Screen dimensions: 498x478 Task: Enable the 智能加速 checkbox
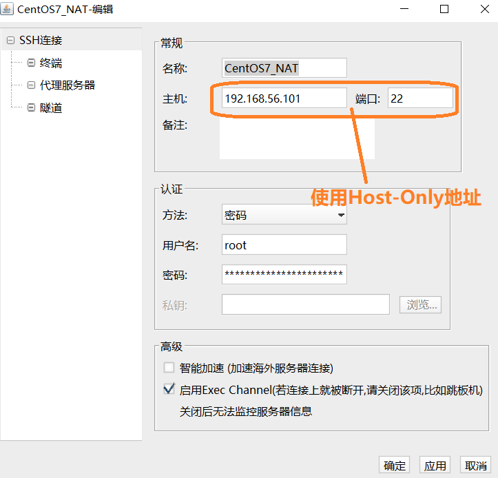tap(169, 368)
